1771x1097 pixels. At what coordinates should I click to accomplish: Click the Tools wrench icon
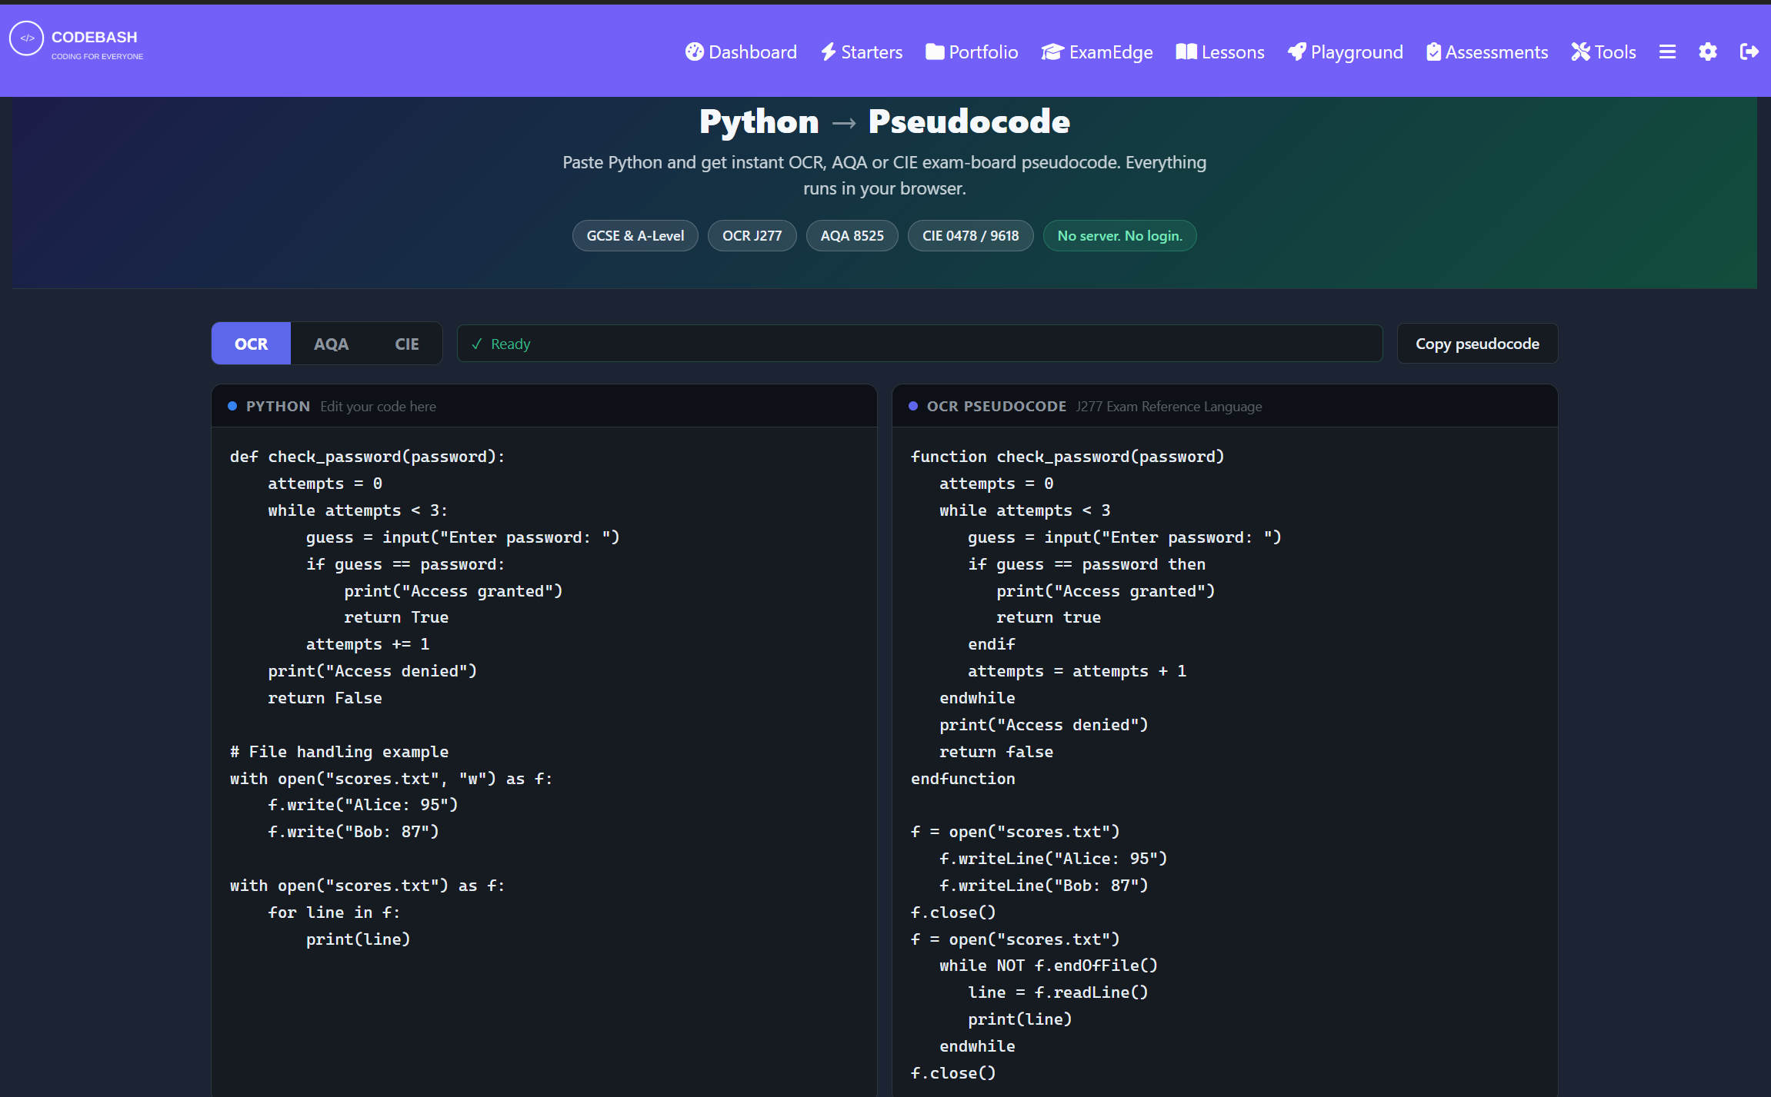1581,52
